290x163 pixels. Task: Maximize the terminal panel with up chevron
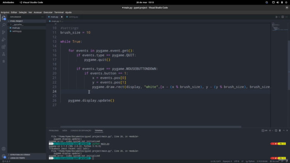(x=284, y=130)
